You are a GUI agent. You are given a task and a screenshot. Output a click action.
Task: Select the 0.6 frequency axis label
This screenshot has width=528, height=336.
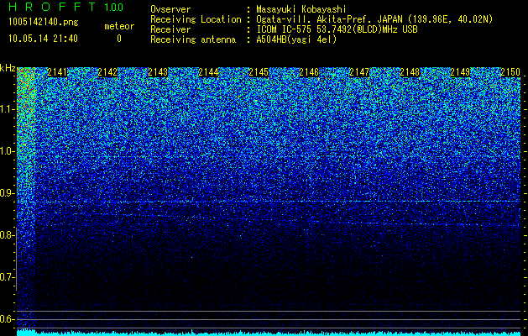point(7,319)
